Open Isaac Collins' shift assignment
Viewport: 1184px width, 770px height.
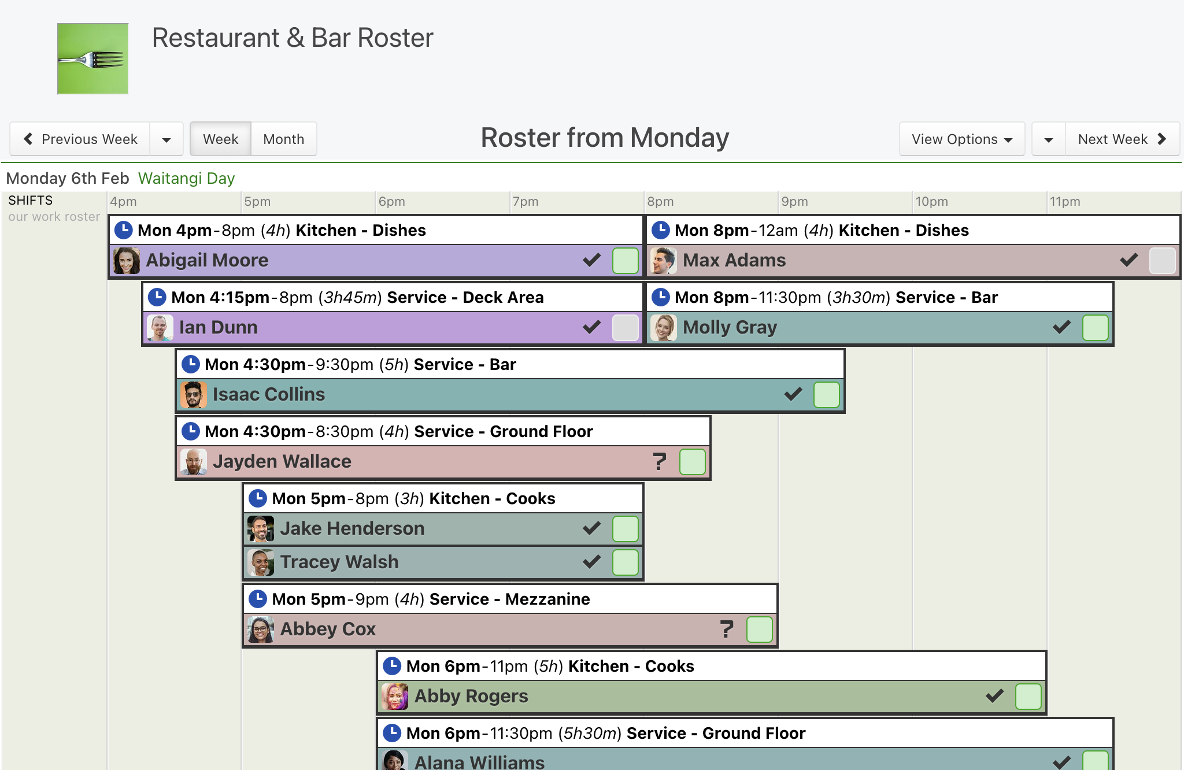tap(510, 395)
